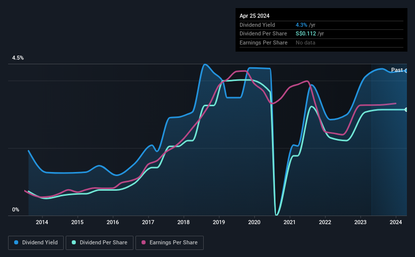Screen dimensions: 415x257
Task: Click the 2018 x-axis label
Action: click(x=183, y=222)
